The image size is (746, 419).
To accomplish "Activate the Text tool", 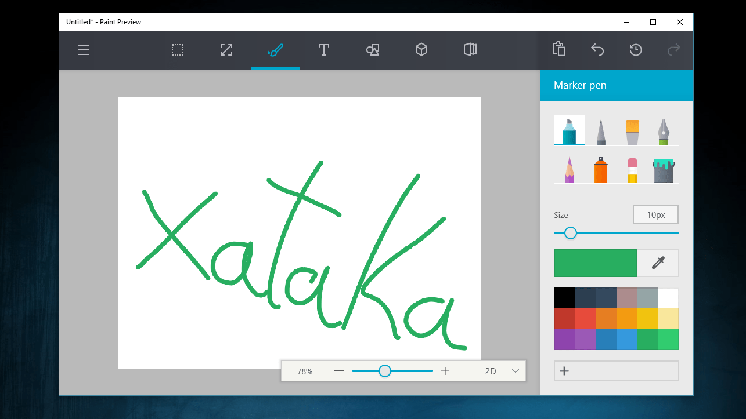I will coord(324,50).
